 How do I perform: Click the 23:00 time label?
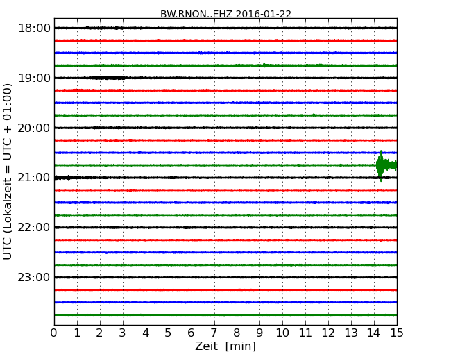(34, 277)
